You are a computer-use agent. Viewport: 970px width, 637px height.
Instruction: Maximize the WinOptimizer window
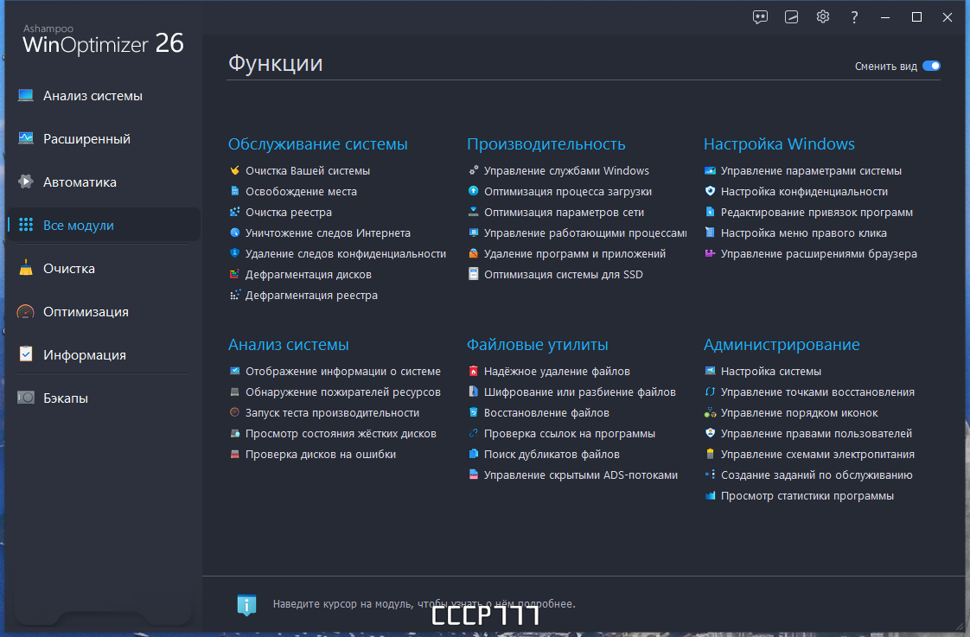916,17
